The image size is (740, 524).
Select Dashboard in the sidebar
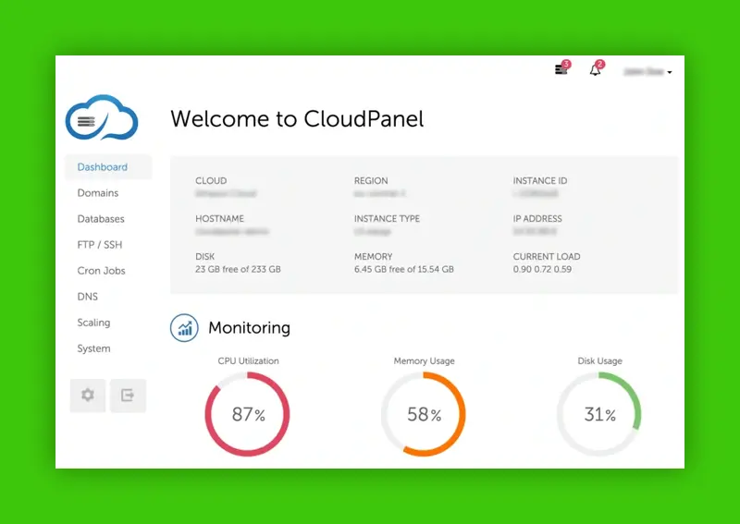[x=103, y=167]
